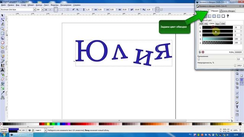Switch to the Круг color wheel tab

tap(218, 24)
